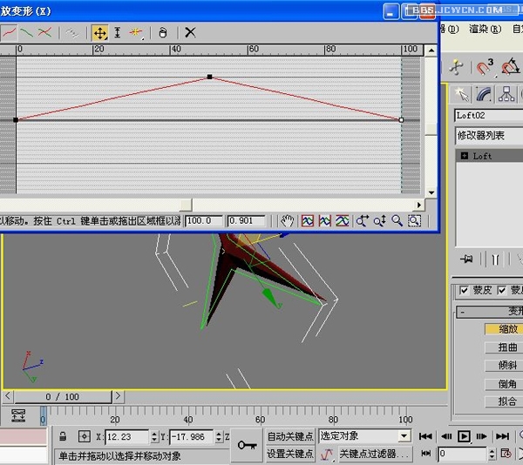Select the Zoom Region tool
This screenshot has height=465, width=523.
pyautogui.click(x=414, y=221)
